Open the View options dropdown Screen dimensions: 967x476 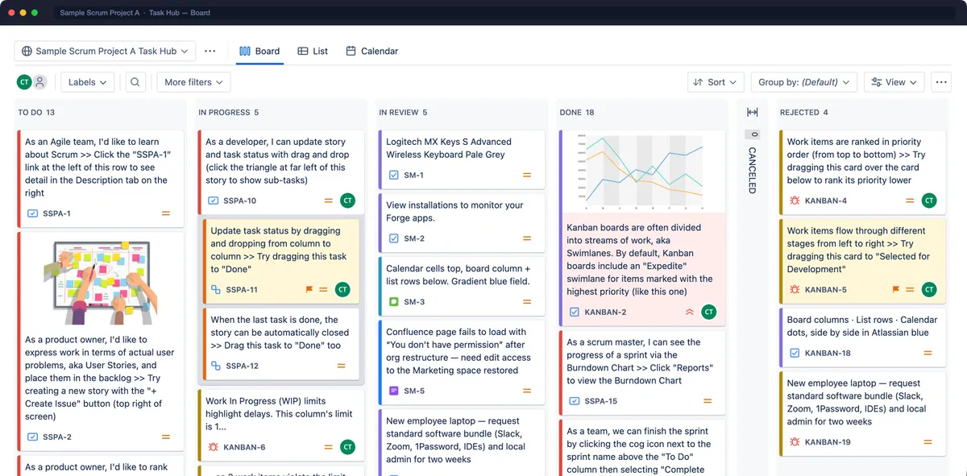894,82
